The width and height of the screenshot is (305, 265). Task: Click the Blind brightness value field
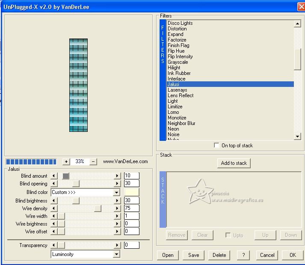coord(131,201)
